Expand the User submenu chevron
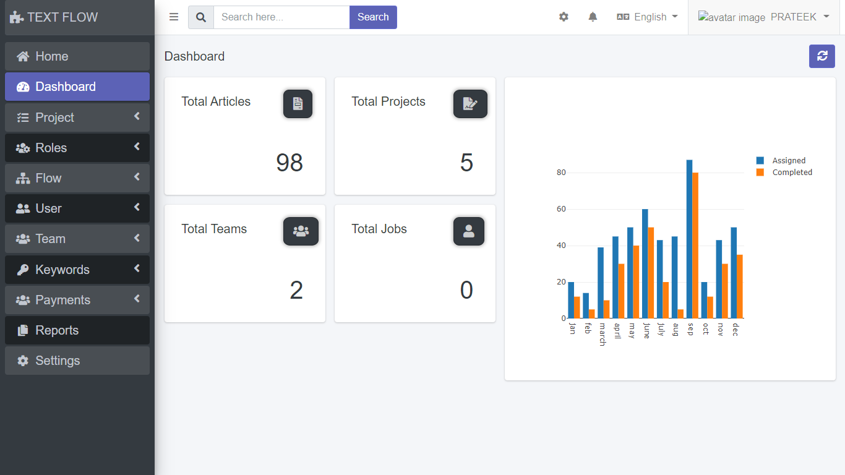Image resolution: width=845 pixels, height=475 pixels. (x=137, y=207)
